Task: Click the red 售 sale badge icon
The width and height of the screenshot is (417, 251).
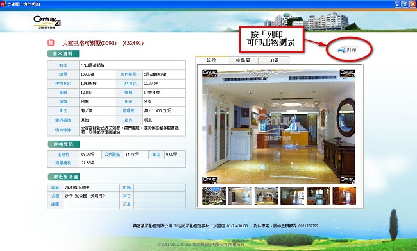Action: [x=51, y=42]
